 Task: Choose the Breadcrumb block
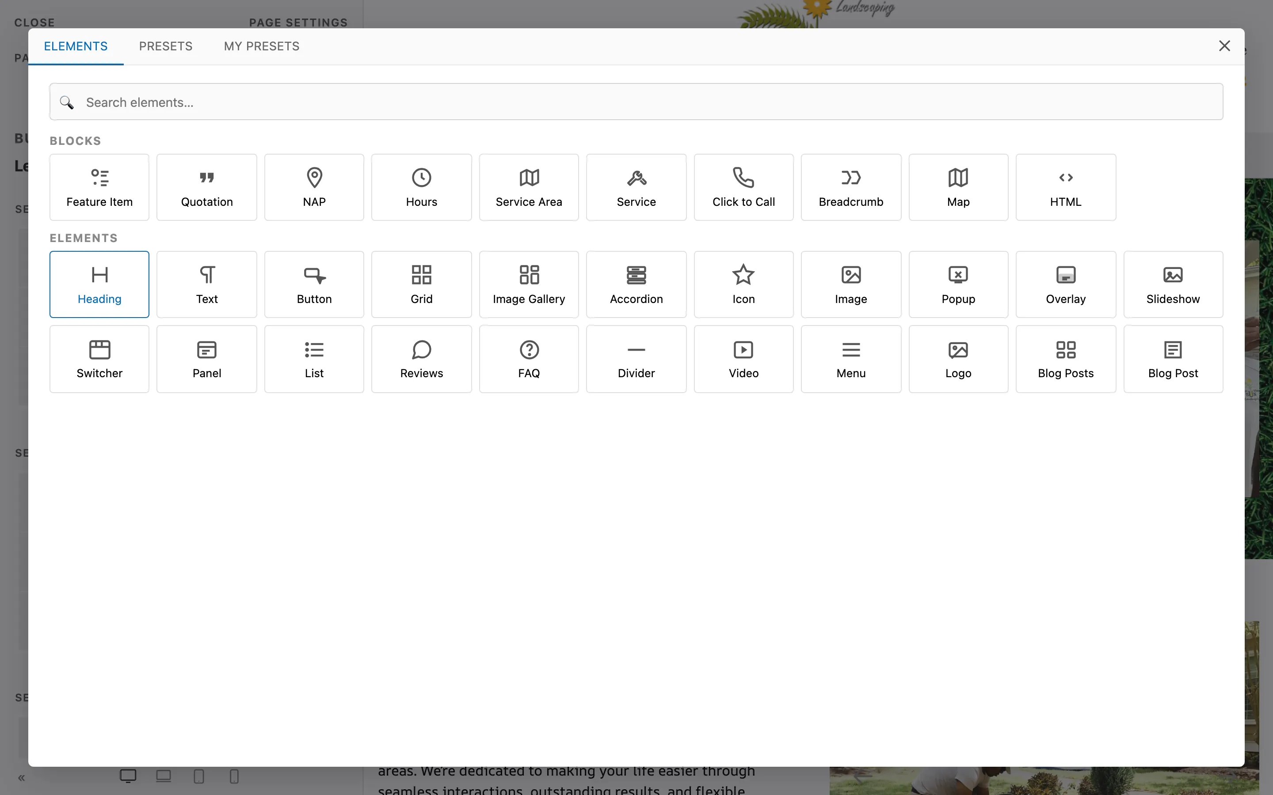pyautogui.click(x=851, y=187)
